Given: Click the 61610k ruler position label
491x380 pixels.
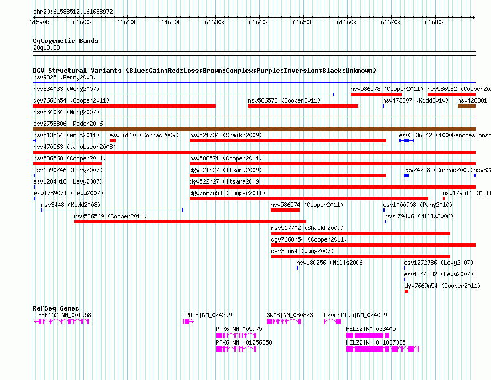Looking at the screenshot, I should tap(127, 22).
